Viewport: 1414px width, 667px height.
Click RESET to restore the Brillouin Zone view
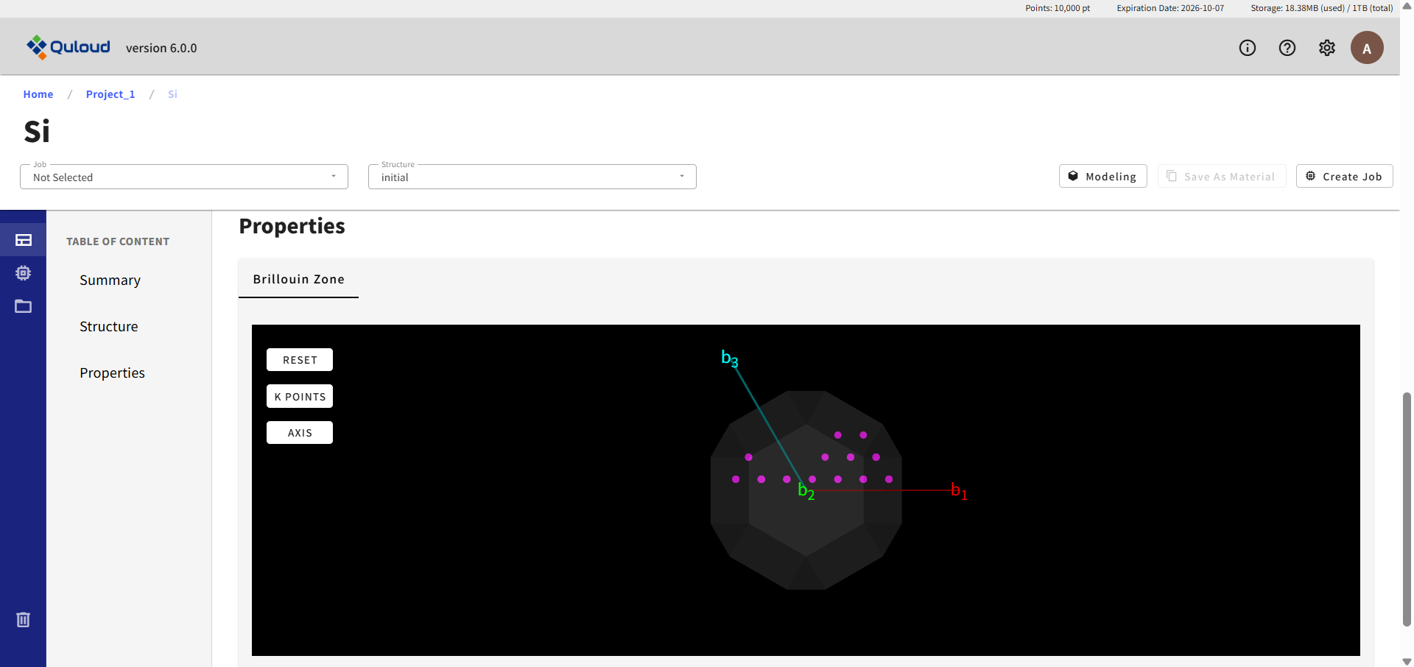pos(299,359)
